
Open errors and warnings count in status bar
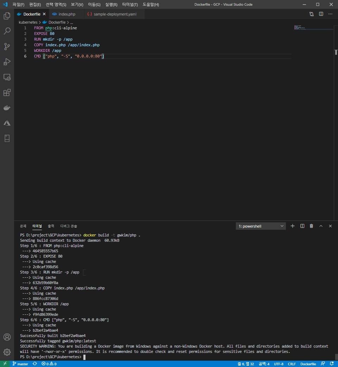[49, 364]
